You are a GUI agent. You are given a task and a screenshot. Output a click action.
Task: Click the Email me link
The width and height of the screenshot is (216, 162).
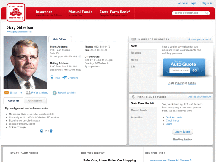(x=16, y=92)
